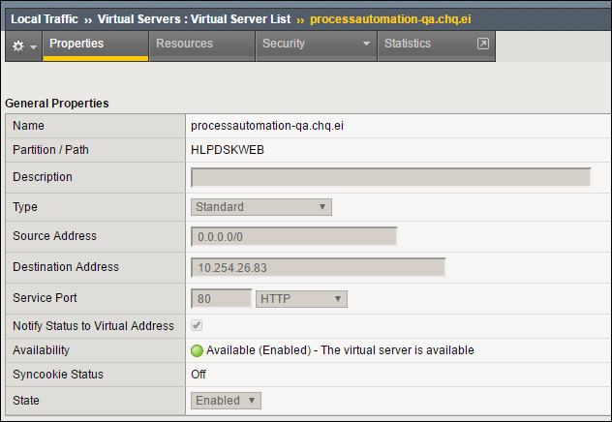Click the Security tab dropdown arrow

[366, 44]
